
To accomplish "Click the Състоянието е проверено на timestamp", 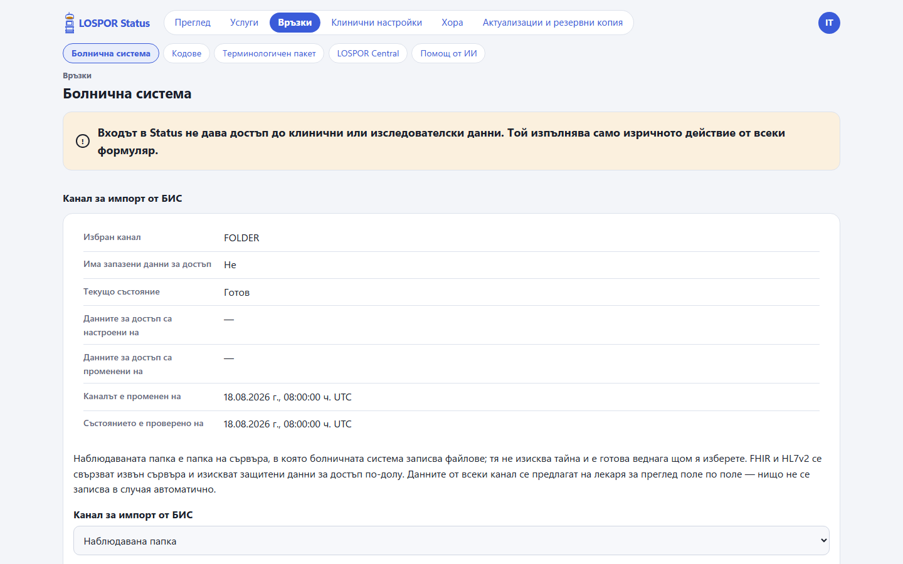I will coord(288,424).
